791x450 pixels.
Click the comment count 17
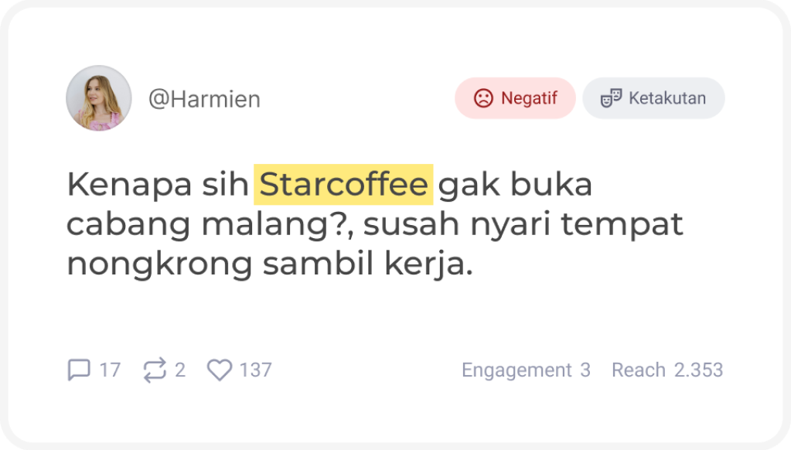[110, 370]
